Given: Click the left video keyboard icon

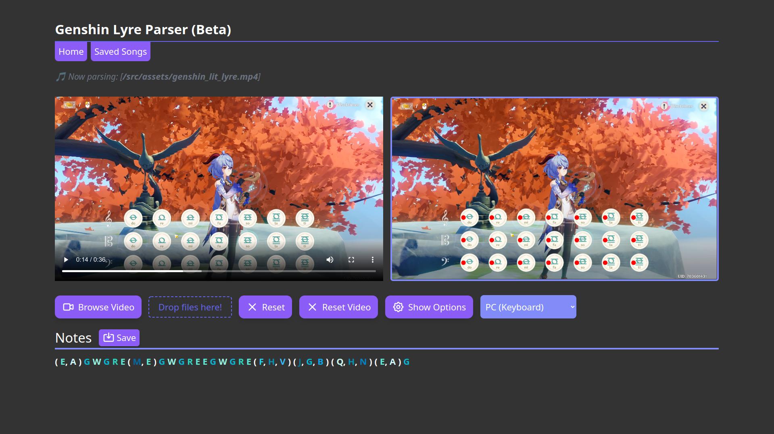Looking at the screenshot, I should click(x=69, y=105).
